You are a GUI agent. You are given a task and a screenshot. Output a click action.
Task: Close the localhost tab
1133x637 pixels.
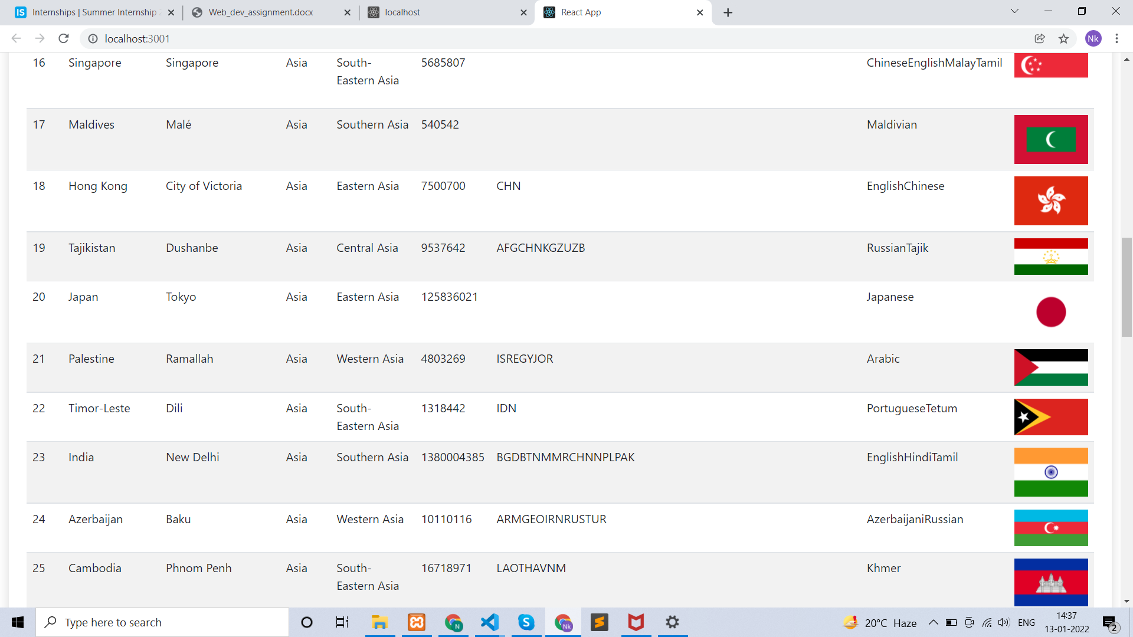523,12
